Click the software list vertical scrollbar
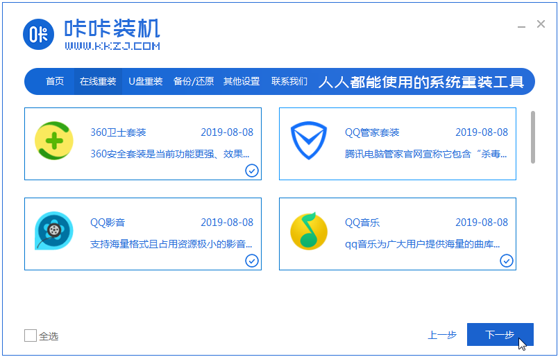This screenshot has height=357, width=558. (x=533, y=137)
